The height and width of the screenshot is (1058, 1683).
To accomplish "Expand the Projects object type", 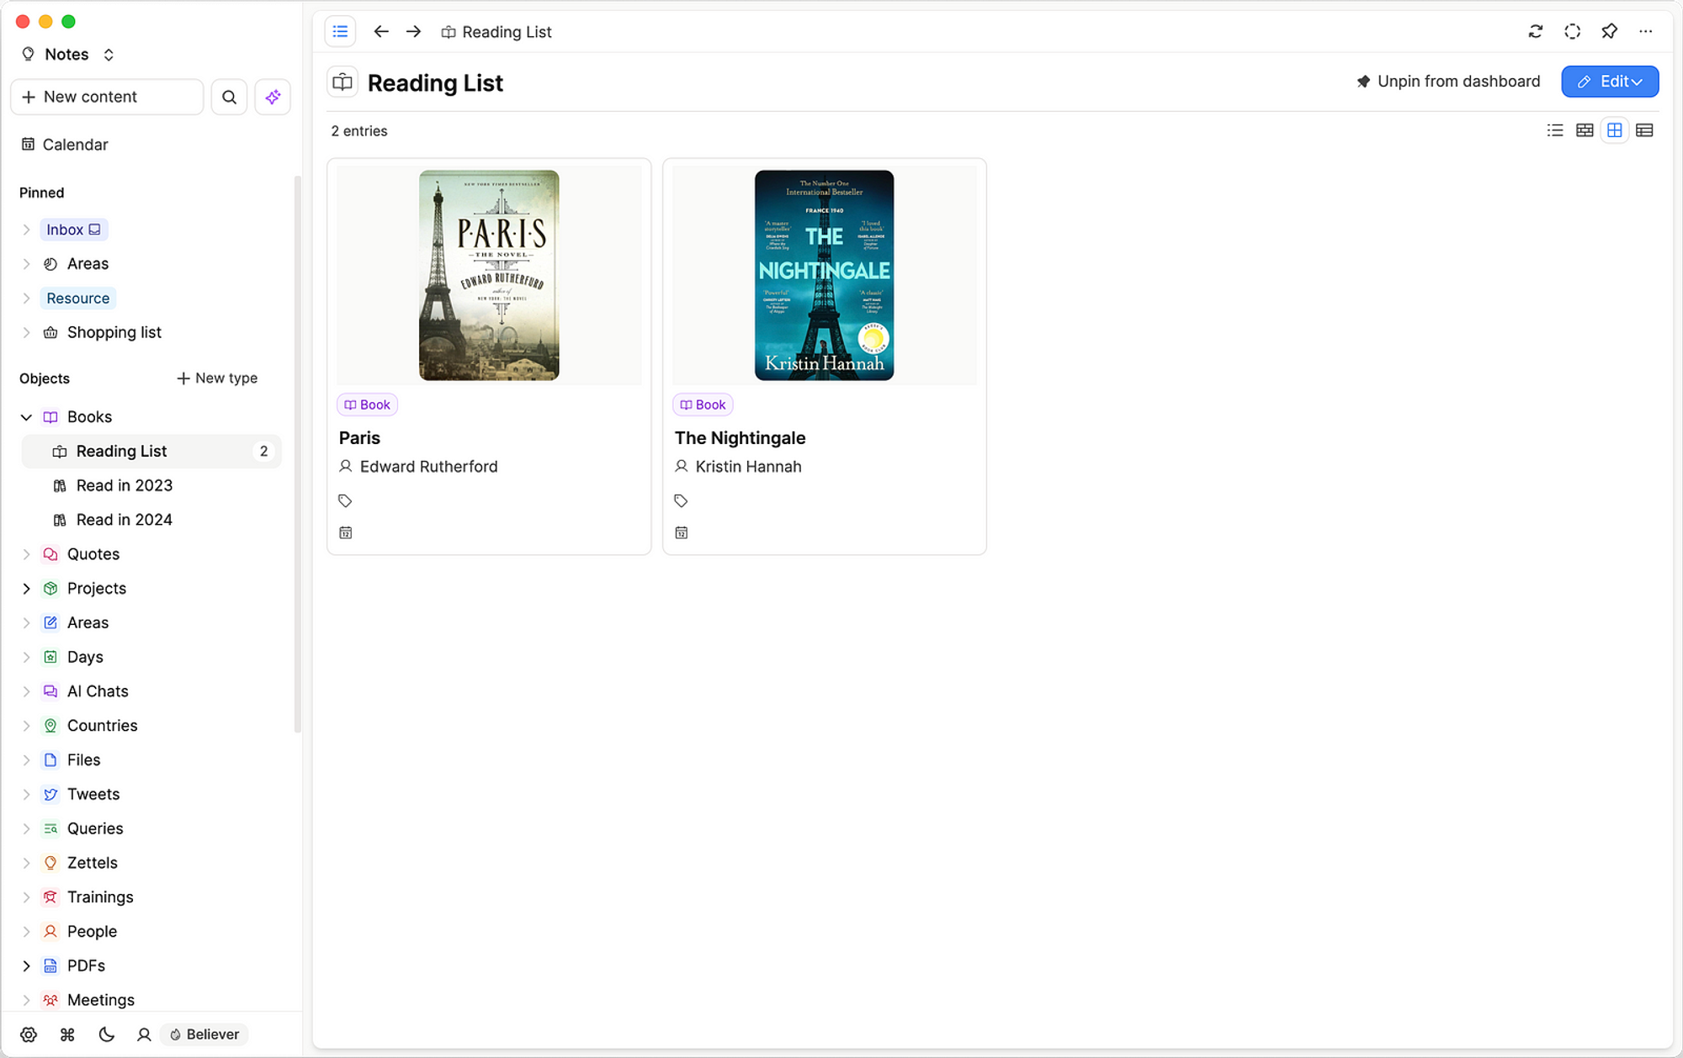I will [x=26, y=589].
